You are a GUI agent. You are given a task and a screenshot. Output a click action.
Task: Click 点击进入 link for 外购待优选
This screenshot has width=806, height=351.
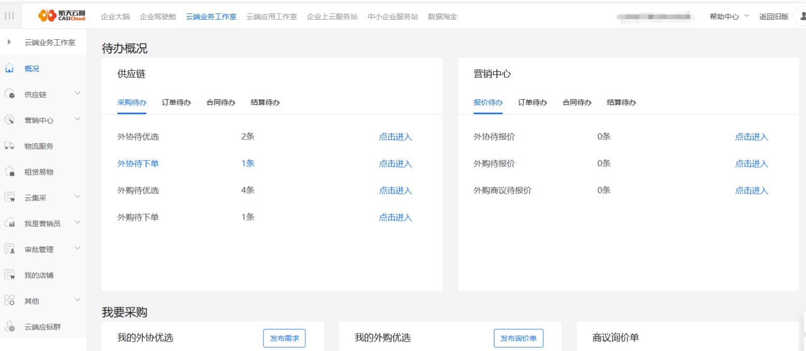tap(395, 191)
